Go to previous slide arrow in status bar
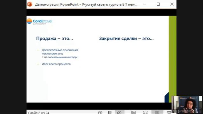The height and width of the screenshot is (114, 203). [x=100, y=112]
